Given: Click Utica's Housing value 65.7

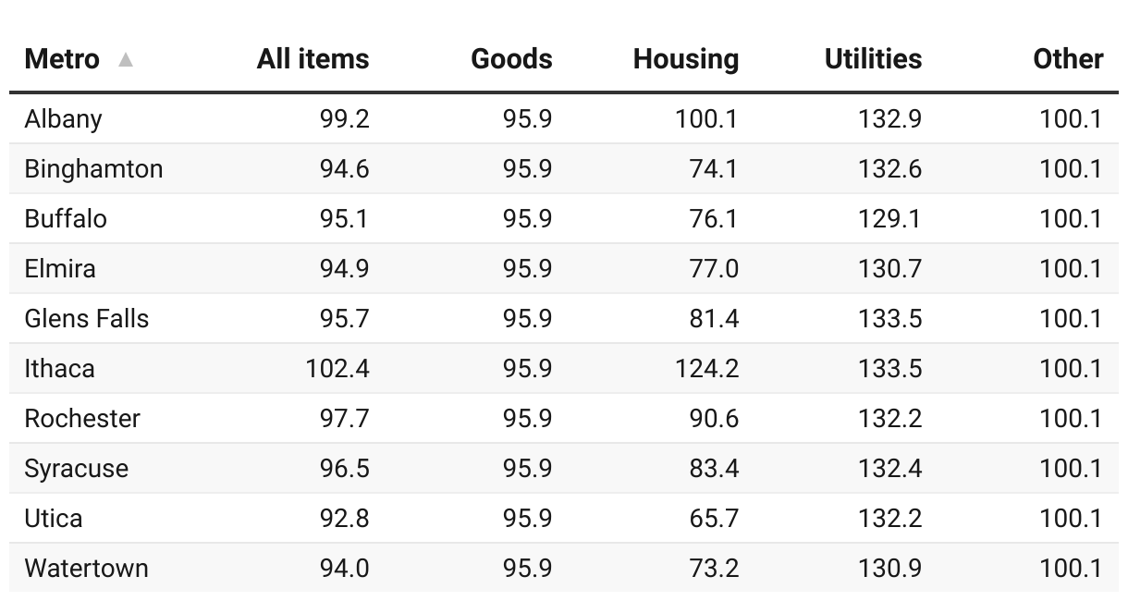Looking at the screenshot, I should click(x=714, y=519).
